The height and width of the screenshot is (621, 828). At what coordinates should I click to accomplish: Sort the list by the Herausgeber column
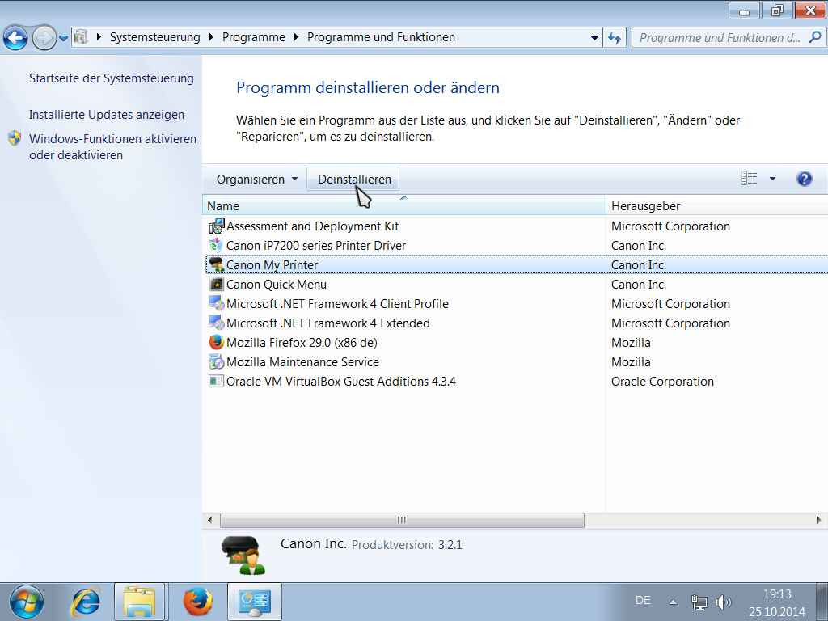tap(717, 206)
